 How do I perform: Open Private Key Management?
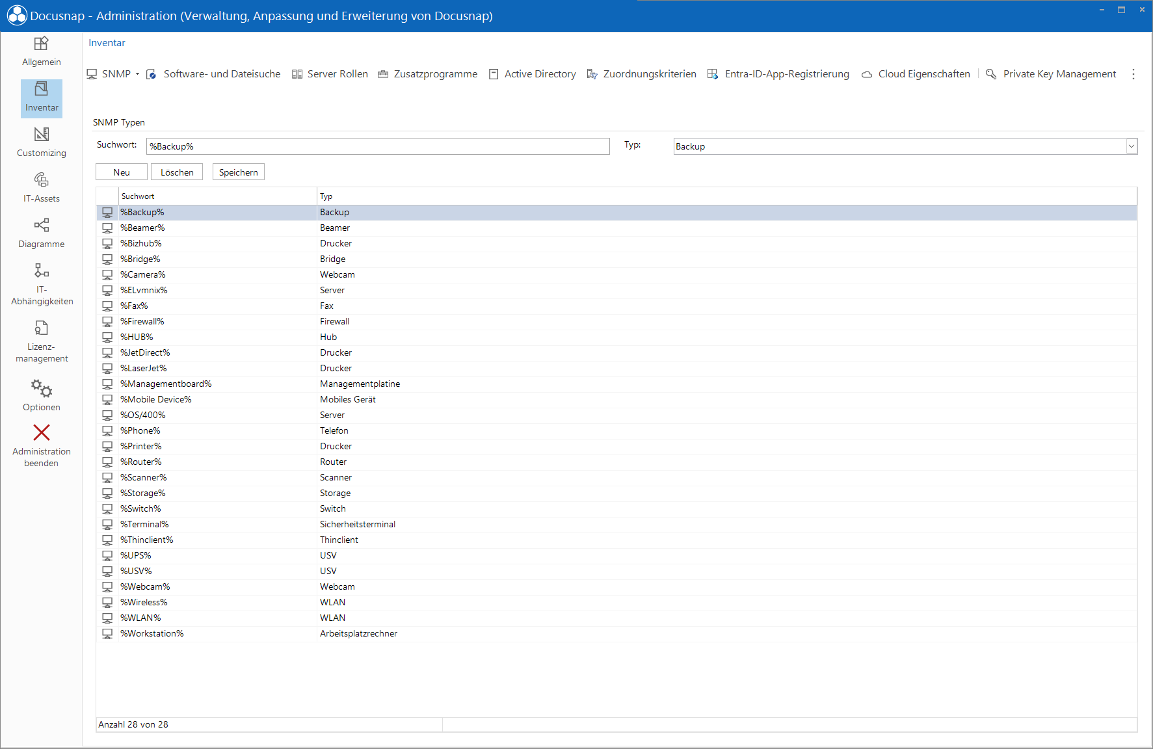pyautogui.click(x=1052, y=74)
